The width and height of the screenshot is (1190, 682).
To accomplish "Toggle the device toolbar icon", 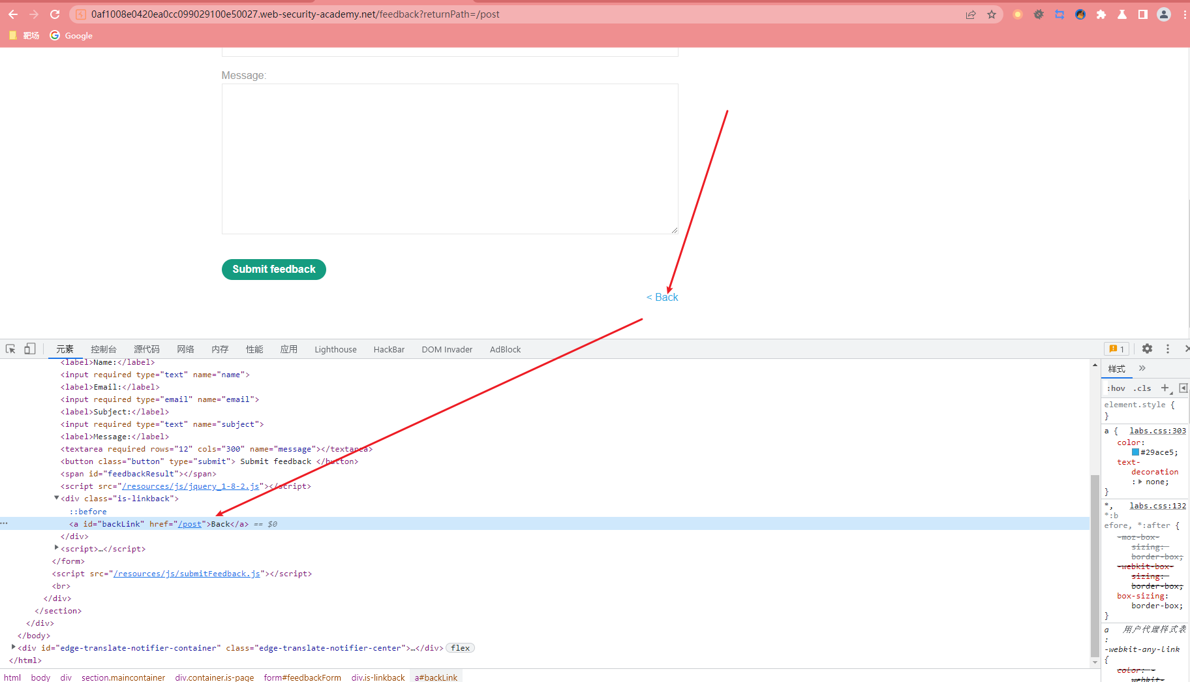I will tap(29, 349).
